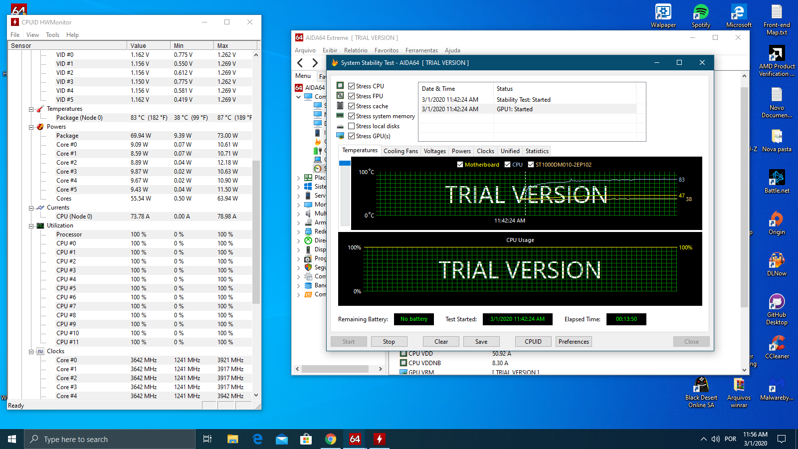Collapse Clocks node in HWMonitor

31,352
